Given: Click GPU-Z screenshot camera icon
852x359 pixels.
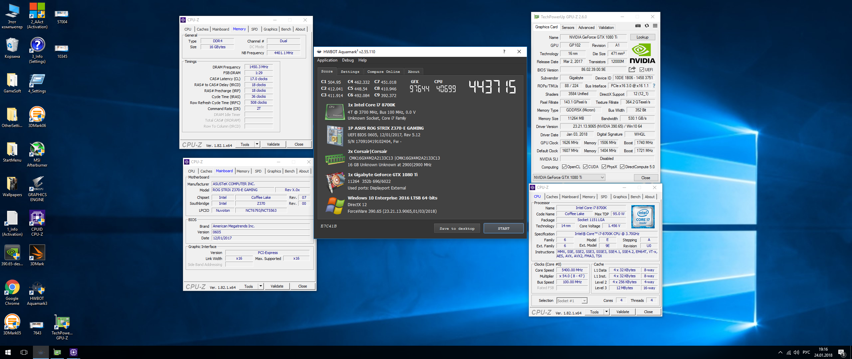Looking at the screenshot, I should [638, 26].
